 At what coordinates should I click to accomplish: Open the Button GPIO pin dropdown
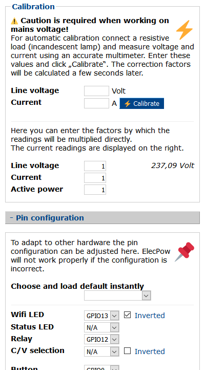click(x=101, y=367)
